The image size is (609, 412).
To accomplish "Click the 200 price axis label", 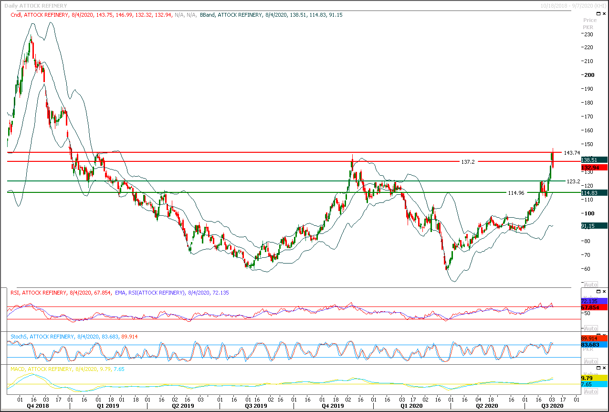I will click(590, 75).
